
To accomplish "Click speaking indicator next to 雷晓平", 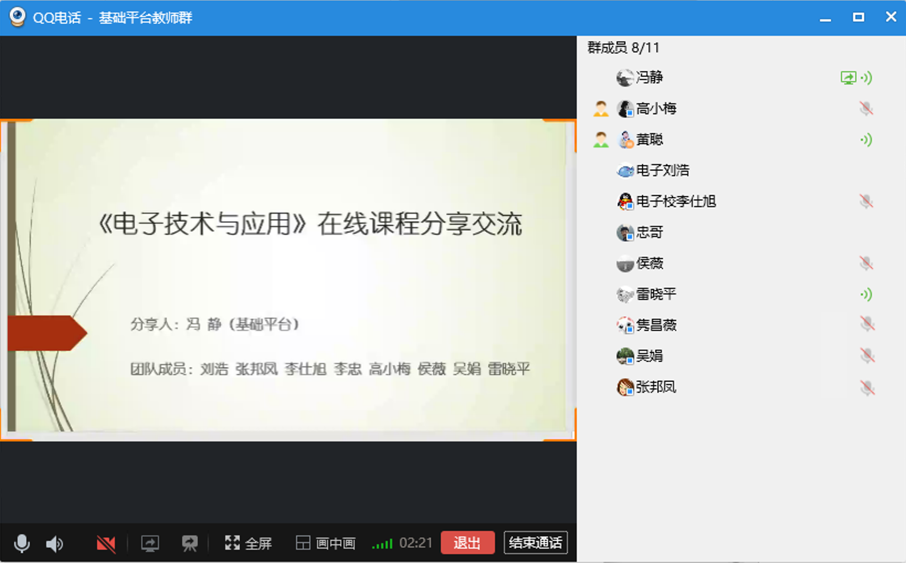I will (x=866, y=294).
